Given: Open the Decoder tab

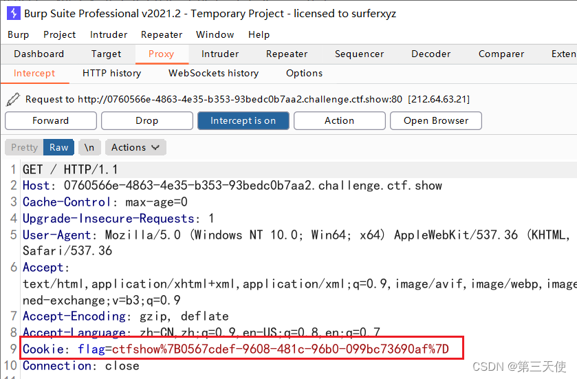Looking at the screenshot, I should tap(431, 54).
